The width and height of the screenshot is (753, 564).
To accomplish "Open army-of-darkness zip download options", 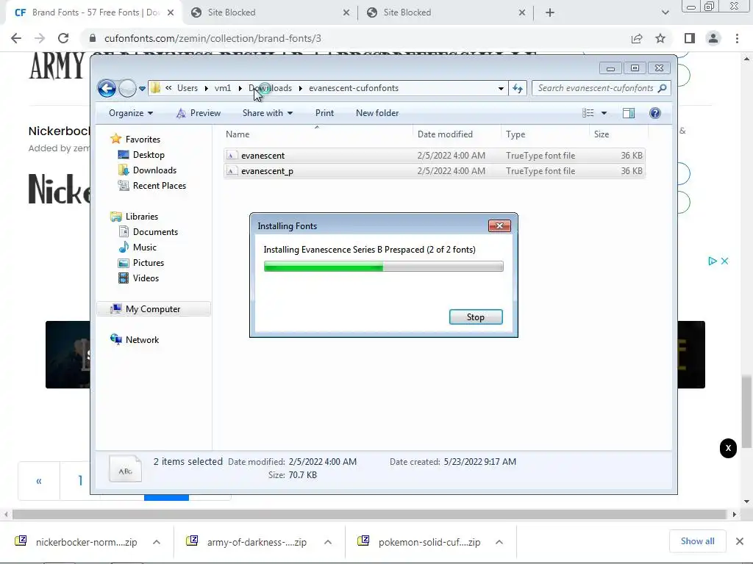I will click(x=328, y=542).
